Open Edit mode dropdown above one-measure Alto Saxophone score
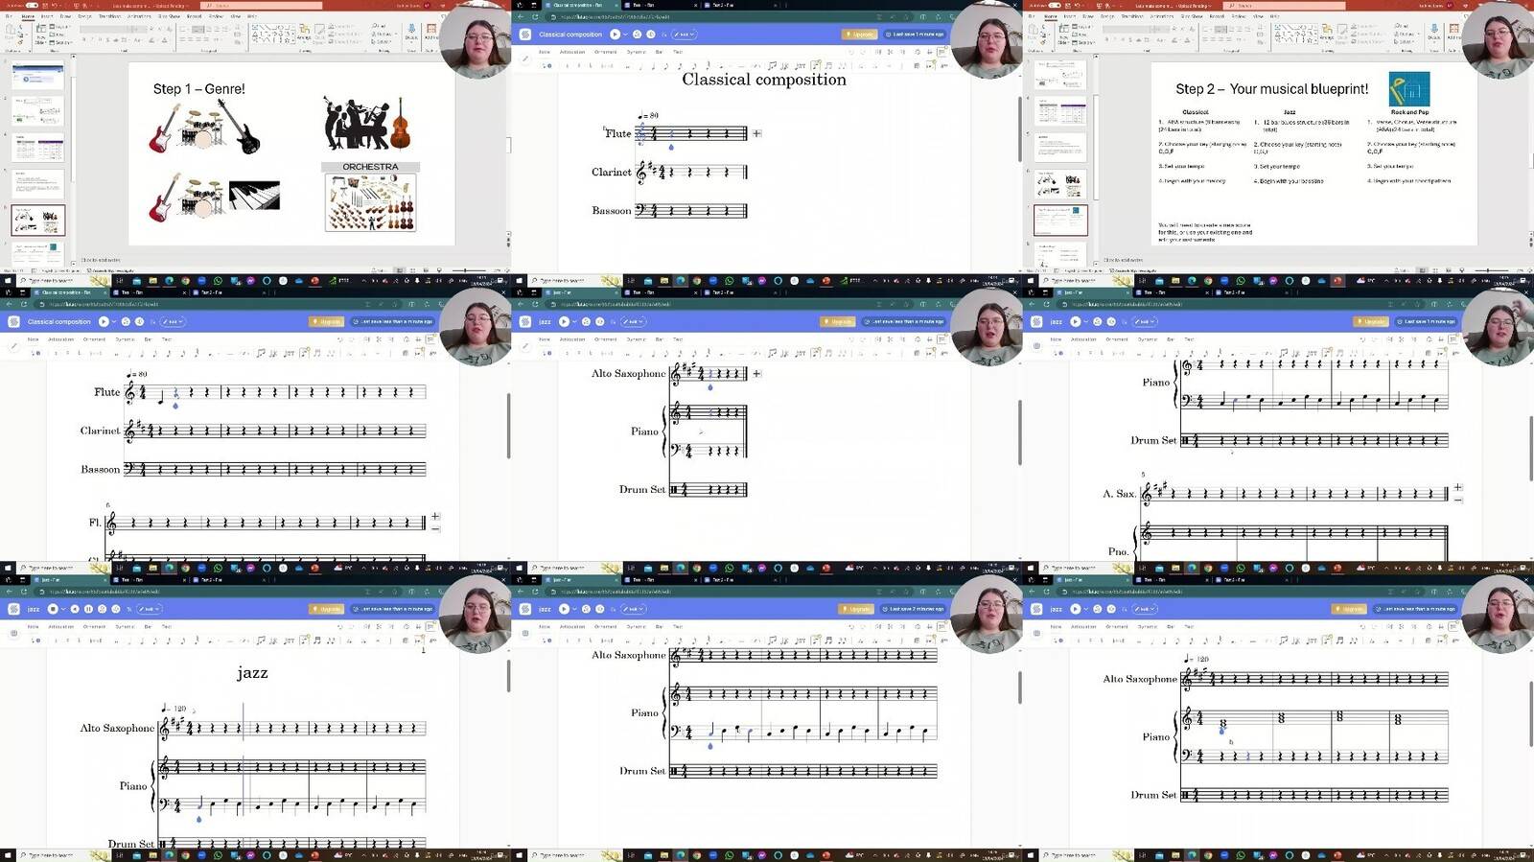Viewport: 1534px width, 862px height. (634, 321)
